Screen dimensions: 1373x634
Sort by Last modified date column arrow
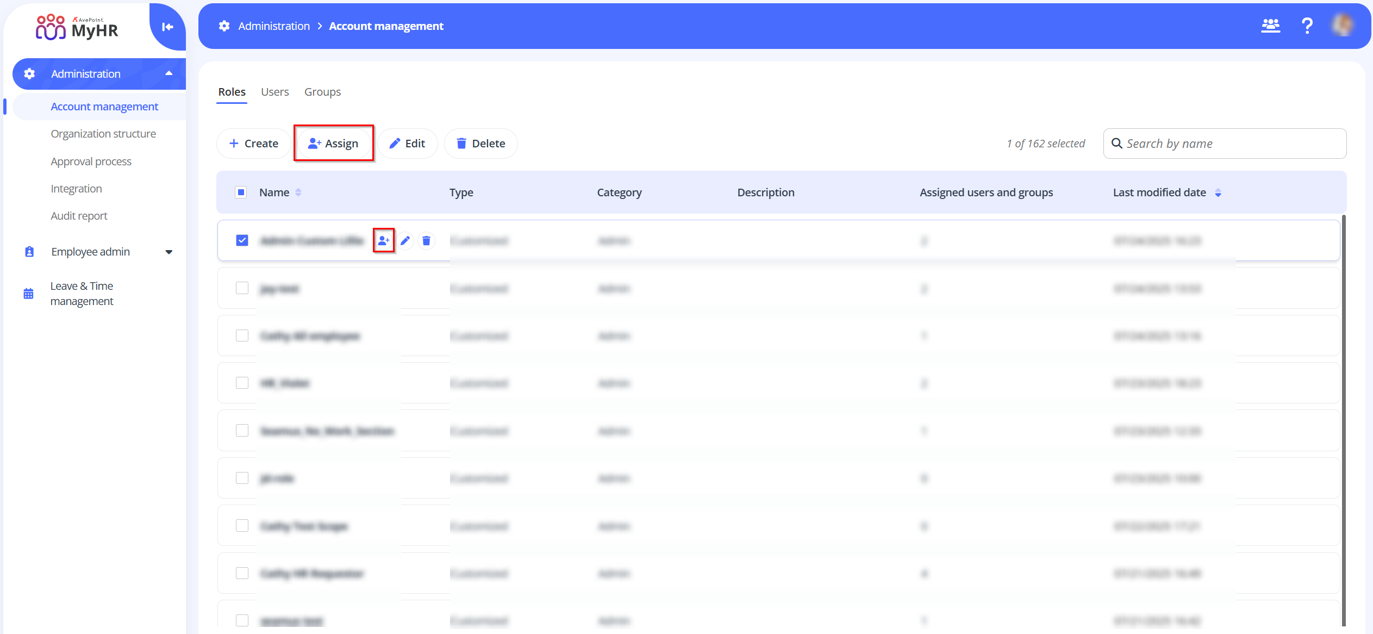1218,192
